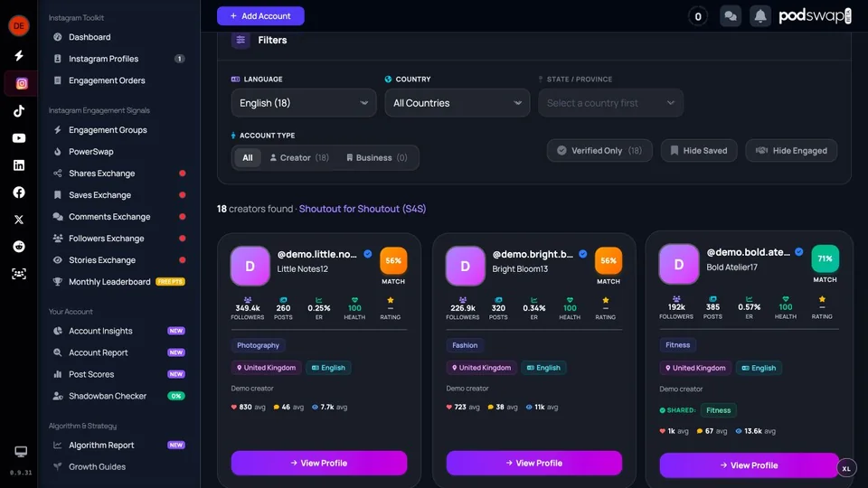Click verified badge on demo.bold.ate card
The height and width of the screenshot is (488, 868).
click(798, 252)
